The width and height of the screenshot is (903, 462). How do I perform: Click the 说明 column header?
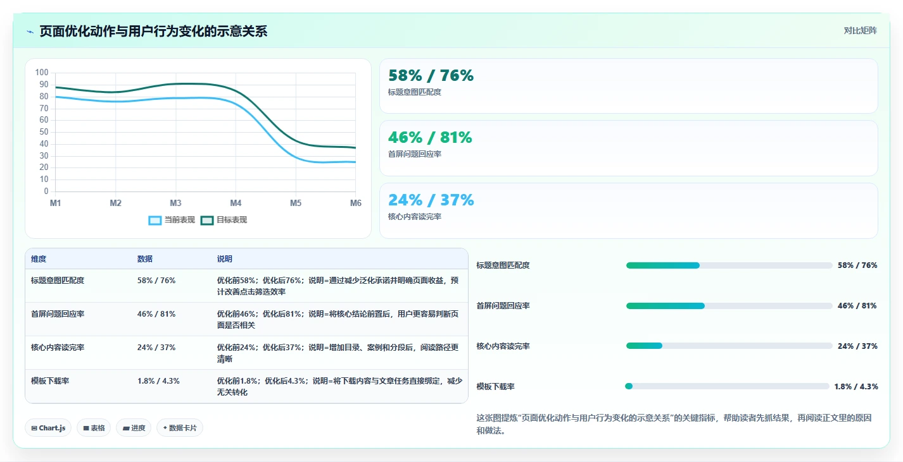(x=225, y=259)
